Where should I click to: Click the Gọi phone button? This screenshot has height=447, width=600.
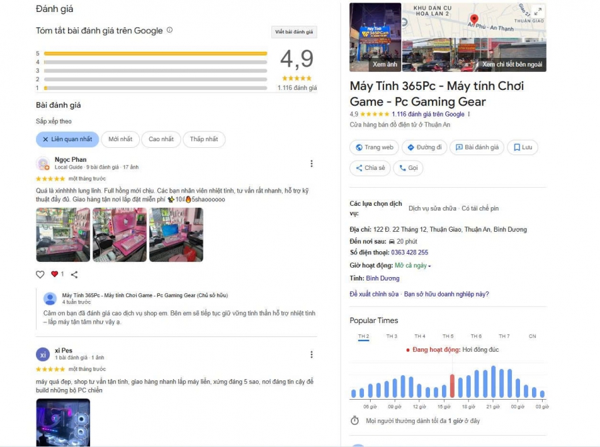coord(408,168)
